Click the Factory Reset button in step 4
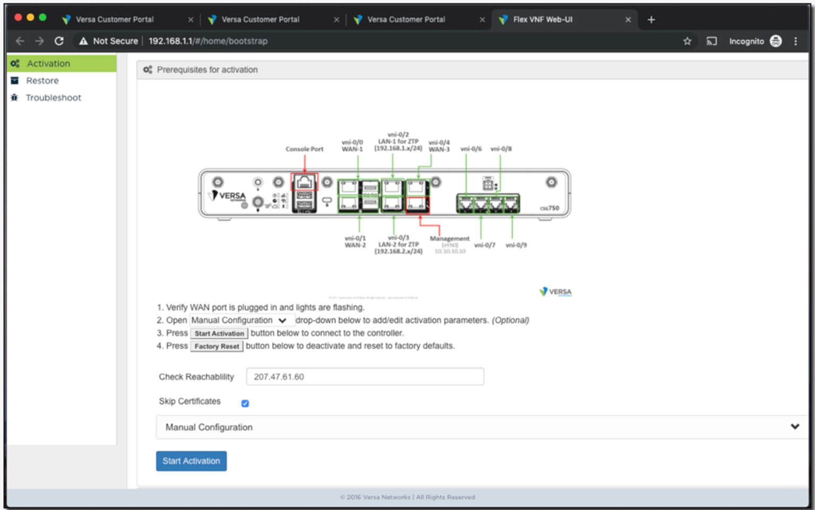 point(216,346)
